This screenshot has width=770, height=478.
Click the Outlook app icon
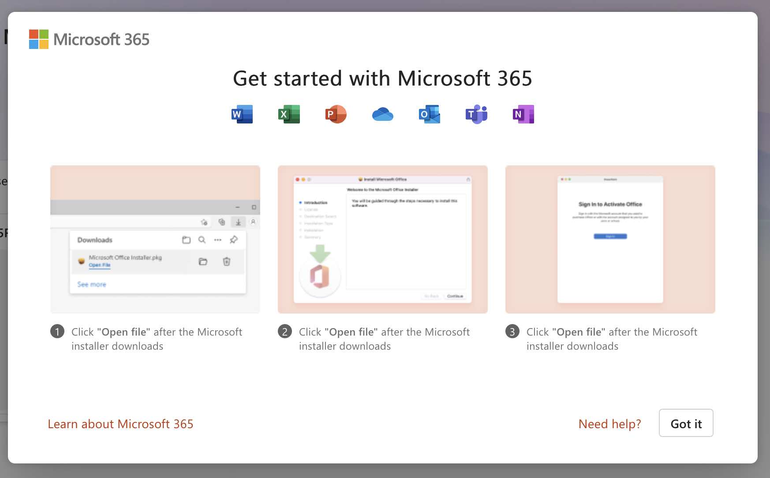tap(429, 114)
